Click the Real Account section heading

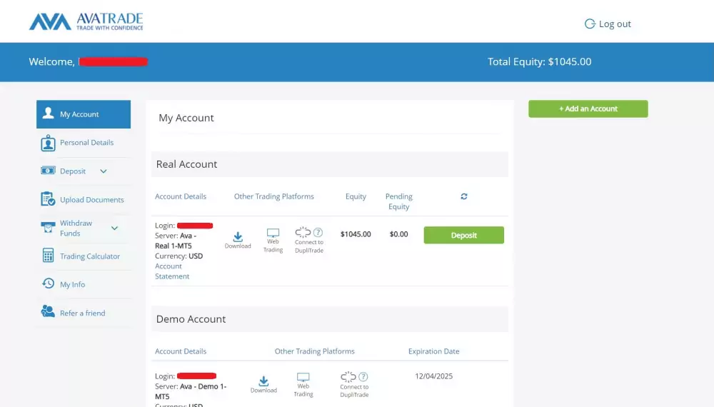click(186, 164)
